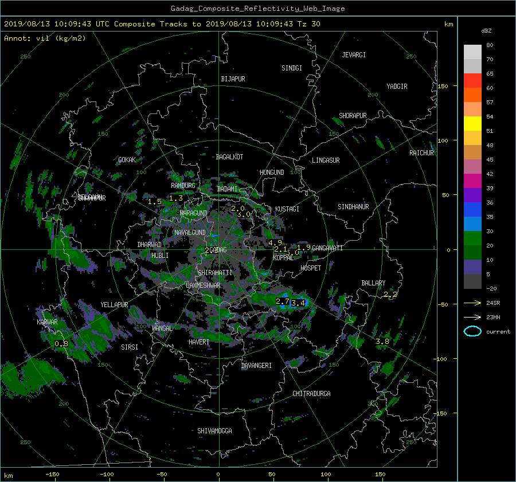
Task: Click the YELLAPUR city label
Action: [114, 305]
